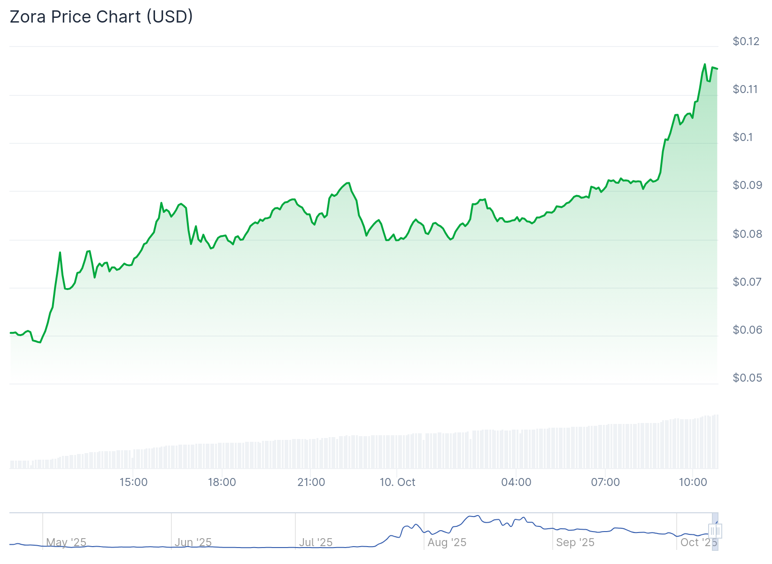The image size is (772, 564).
Task: Select the $0.08 price axis label
Action: [747, 234]
